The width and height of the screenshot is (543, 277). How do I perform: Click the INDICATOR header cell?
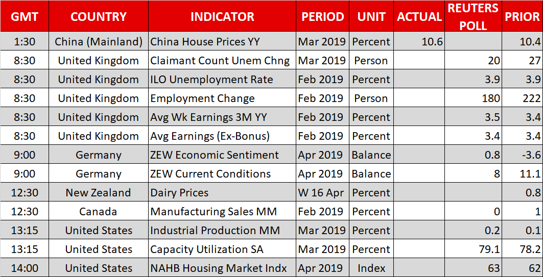(x=222, y=16)
